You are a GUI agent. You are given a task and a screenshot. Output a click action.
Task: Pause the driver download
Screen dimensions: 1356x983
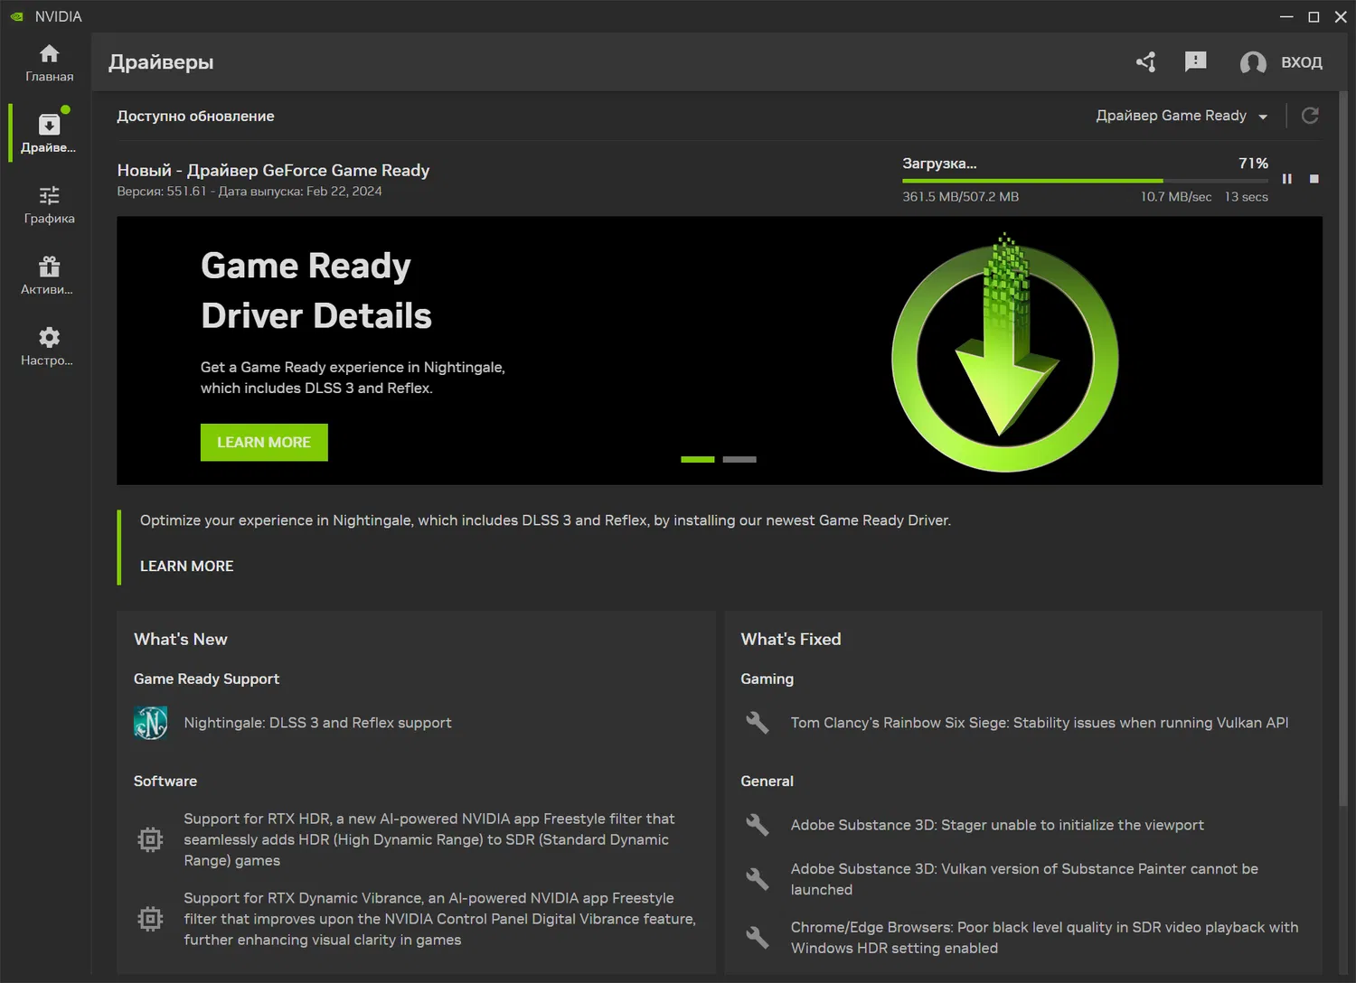[x=1287, y=179]
